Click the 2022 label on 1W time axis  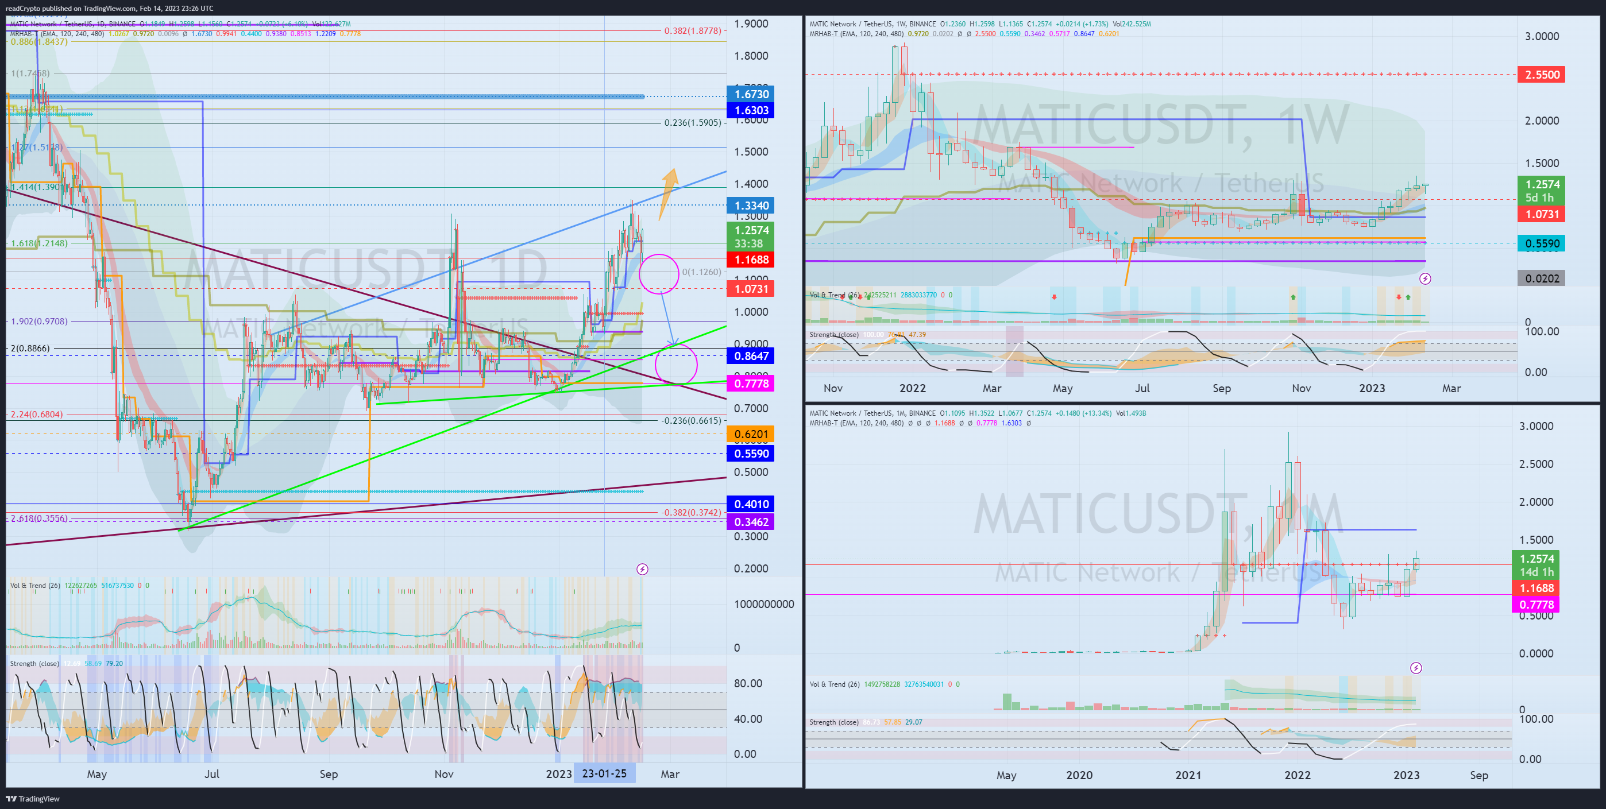[912, 388]
